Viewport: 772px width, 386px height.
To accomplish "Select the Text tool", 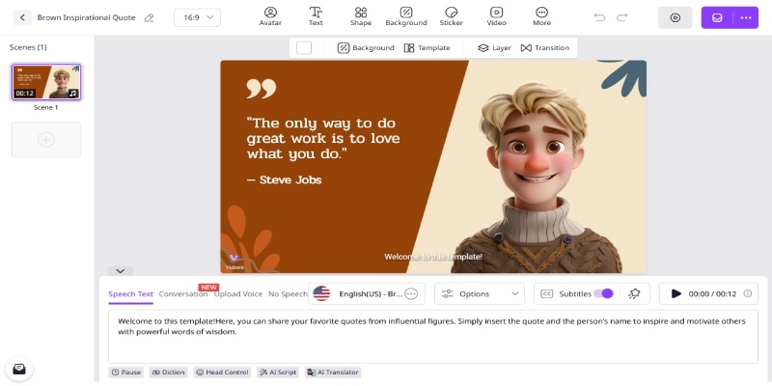I will click(x=316, y=15).
